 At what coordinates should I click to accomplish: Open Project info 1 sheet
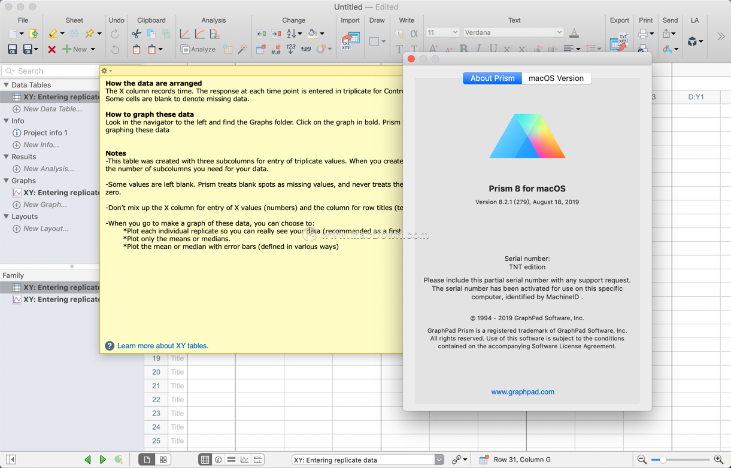pyautogui.click(x=46, y=133)
